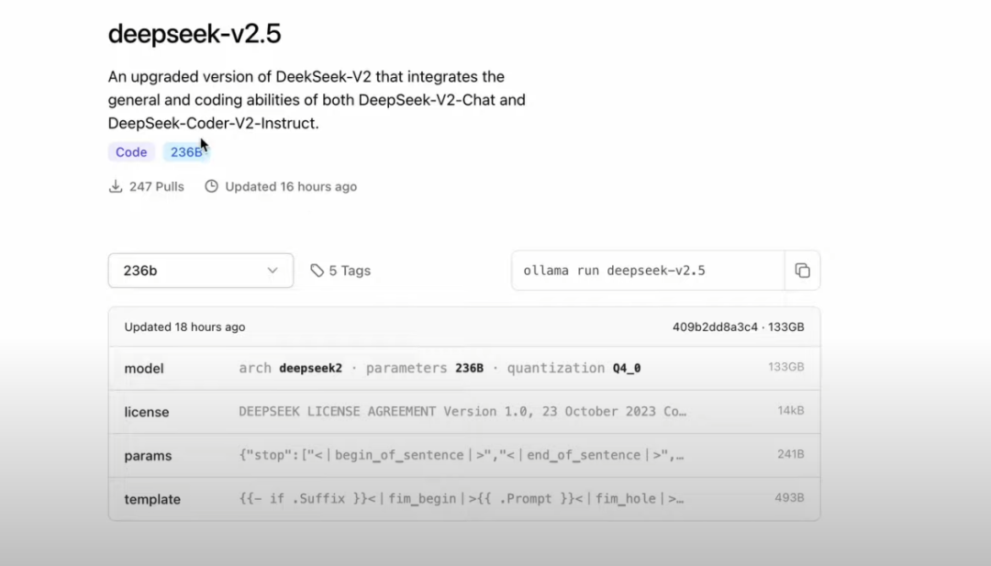This screenshot has width=991, height=566.
Task: Click the Updated 16 hours ago timestamp
Action: (x=291, y=186)
